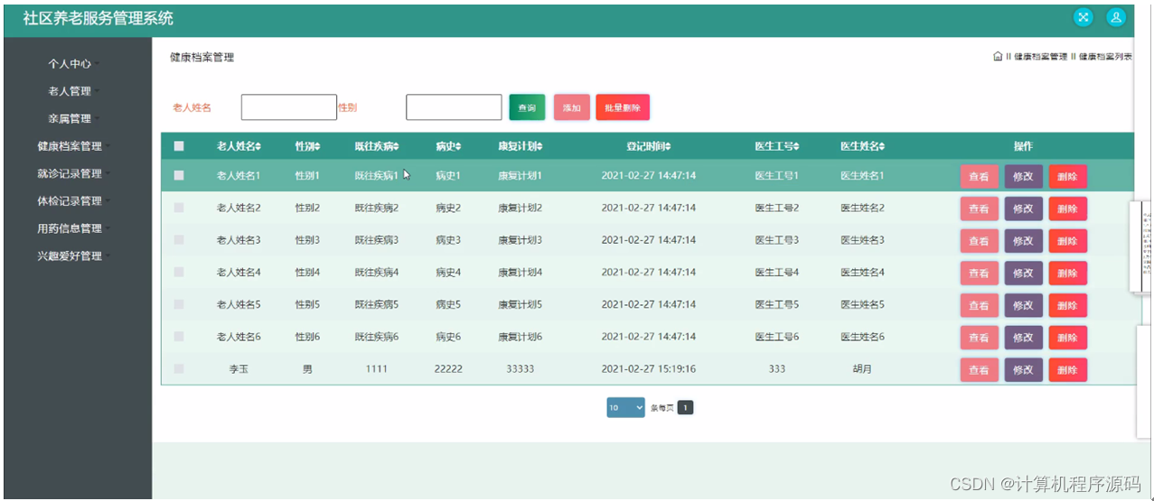This screenshot has height=501, width=1154.
Task: Sort by 性别 column arrows
Action: click(x=317, y=146)
